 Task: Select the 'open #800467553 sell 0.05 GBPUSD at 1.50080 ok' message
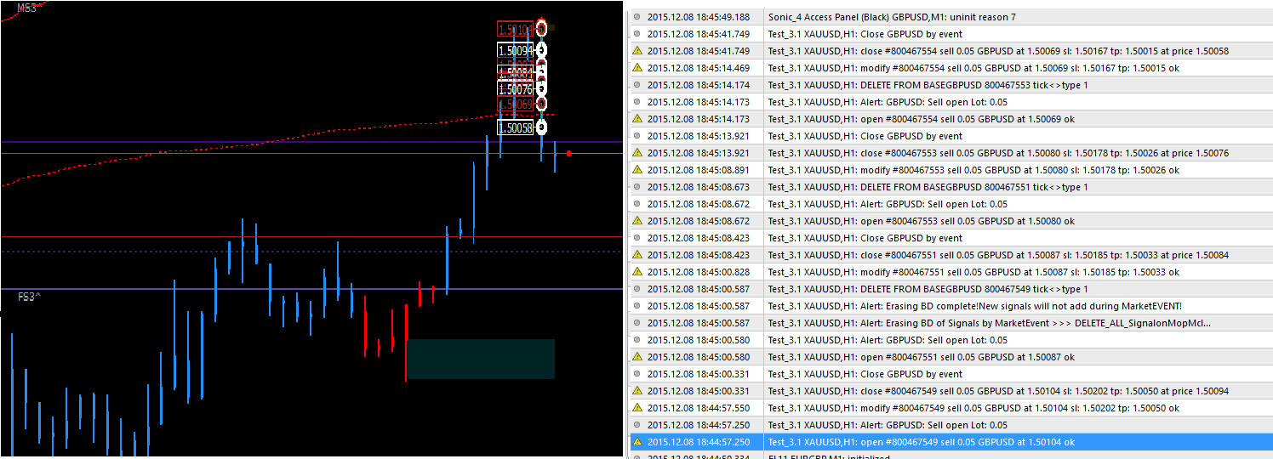tap(921, 221)
